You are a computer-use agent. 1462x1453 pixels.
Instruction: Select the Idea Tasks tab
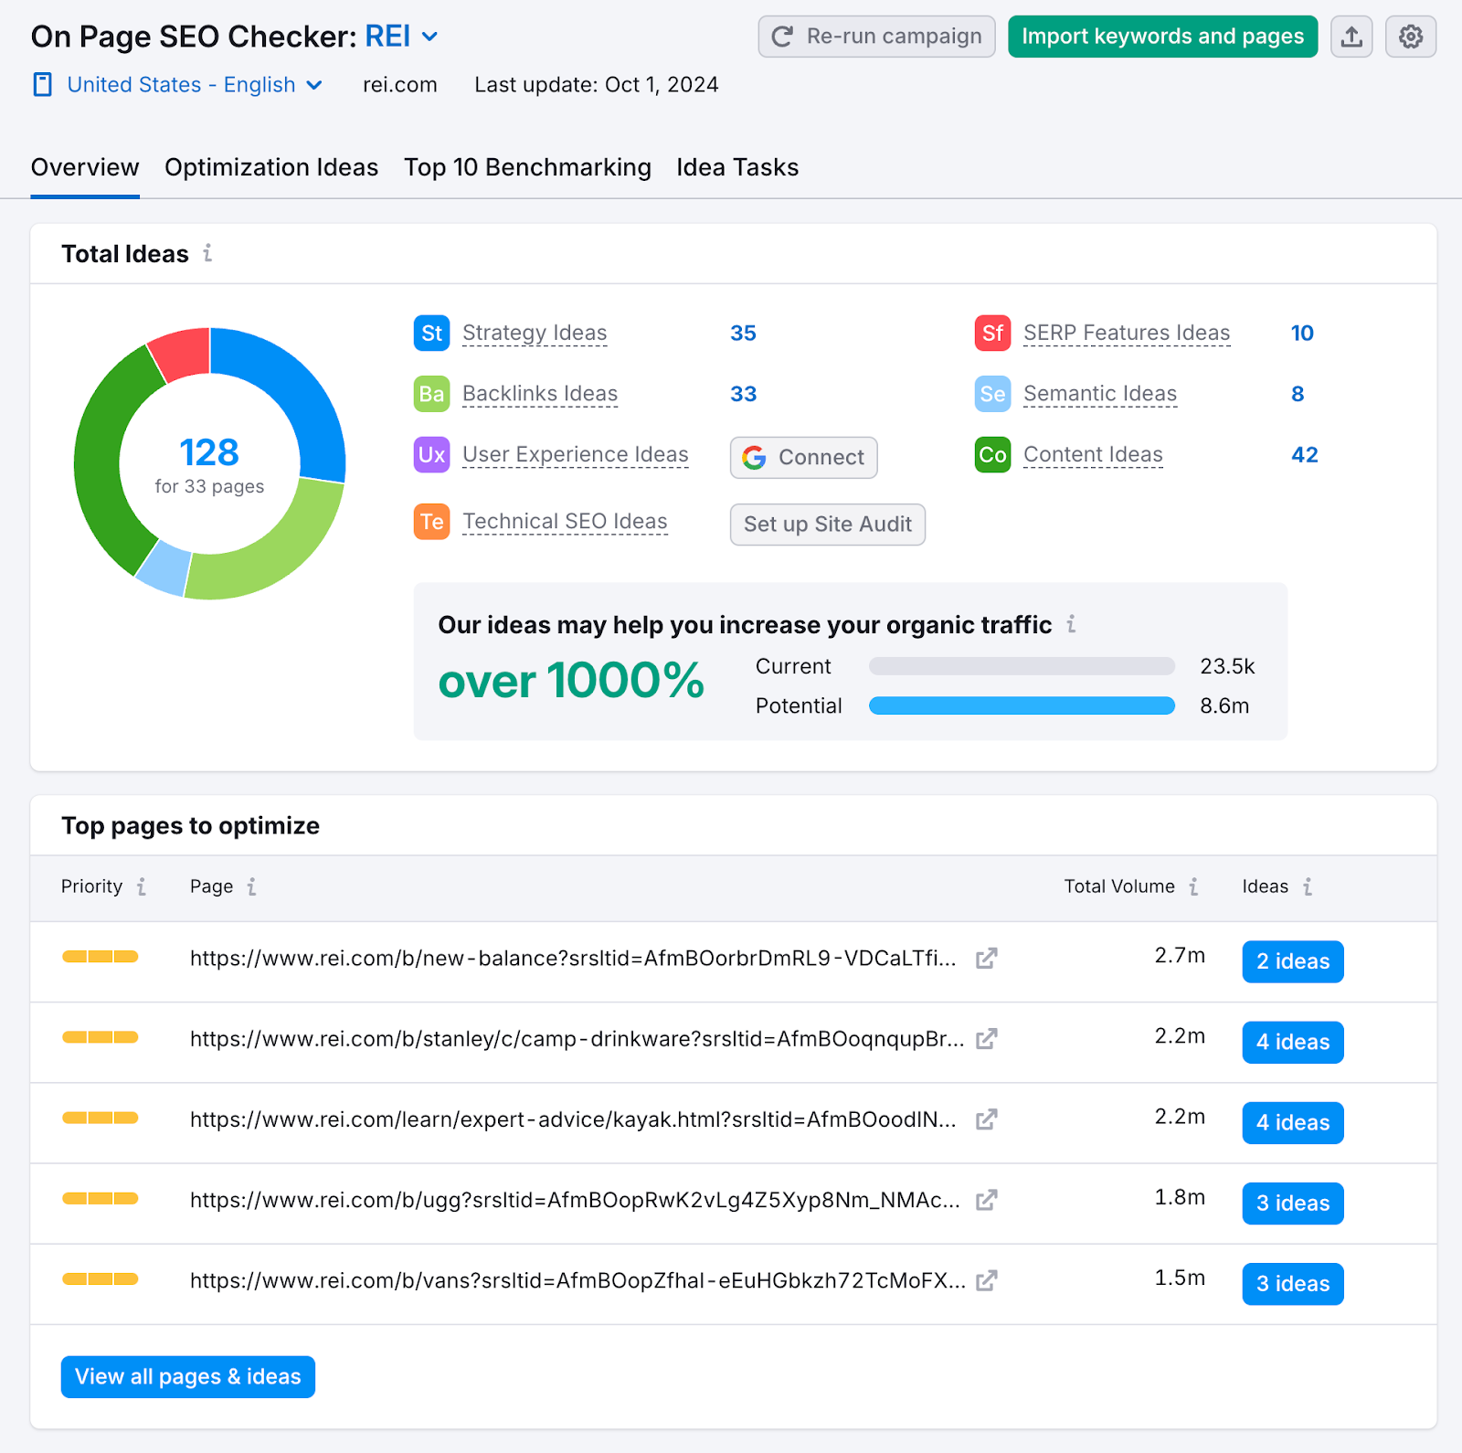(736, 167)
